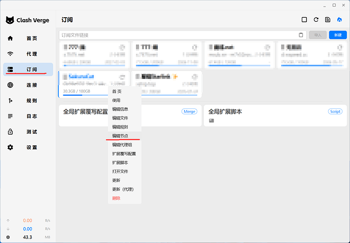Click the orange upload speed value 0.00
The image size is (350, 243).
coord(27,221)
